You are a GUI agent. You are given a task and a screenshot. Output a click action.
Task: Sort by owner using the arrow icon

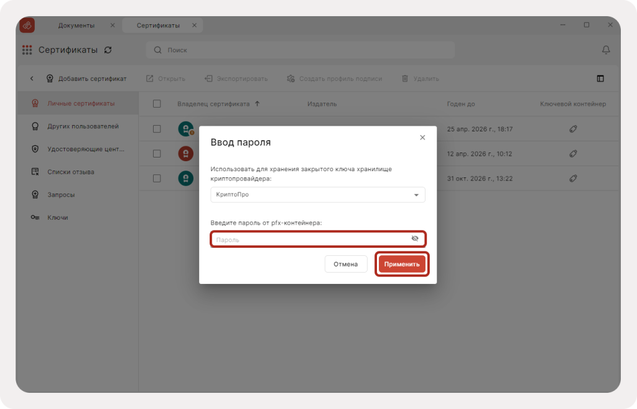click(x=257, y=104)
